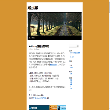Open the single category link in the sidebar
The image size is (110, 110).
71,74
